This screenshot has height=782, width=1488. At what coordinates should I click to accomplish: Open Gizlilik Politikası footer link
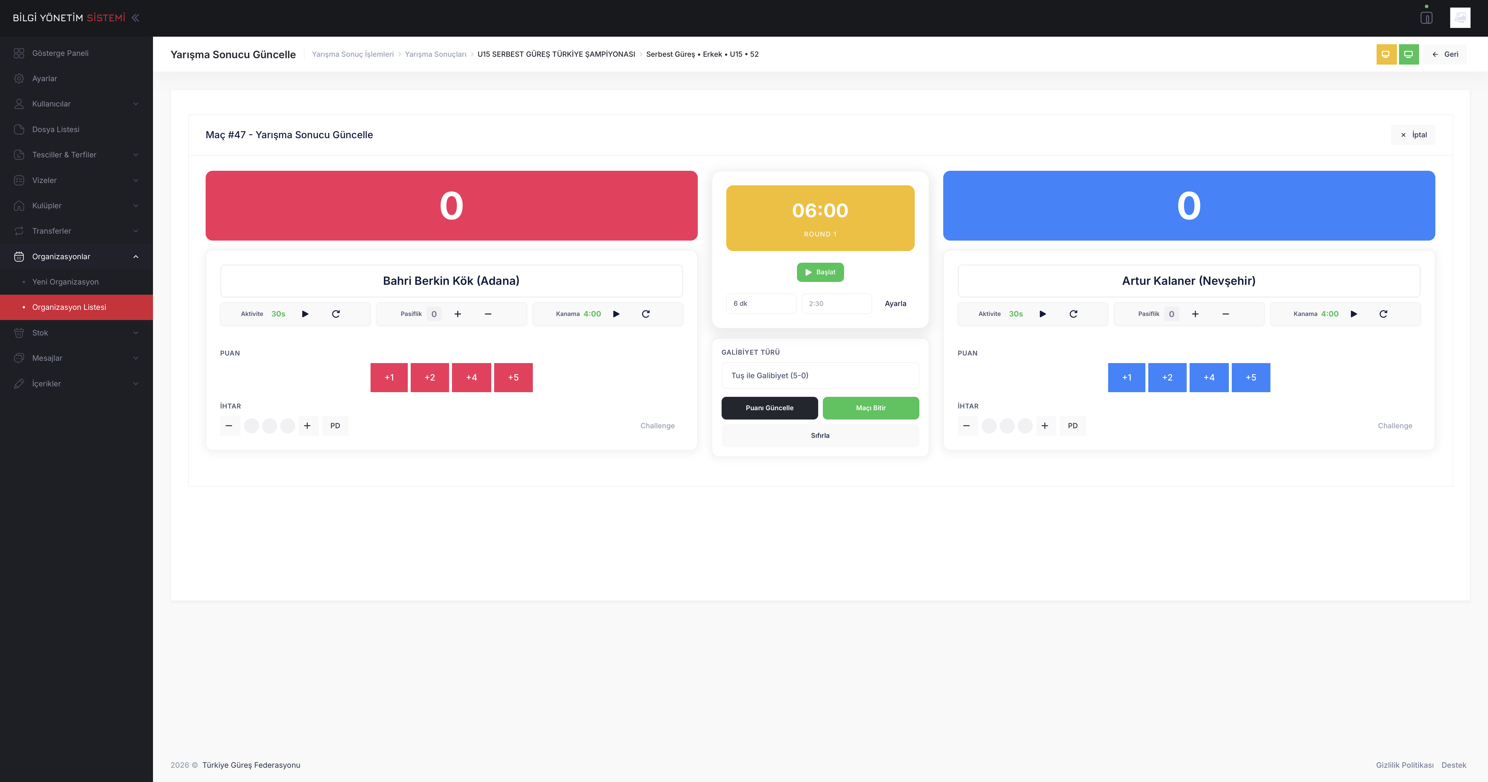tap(1405, 765)
